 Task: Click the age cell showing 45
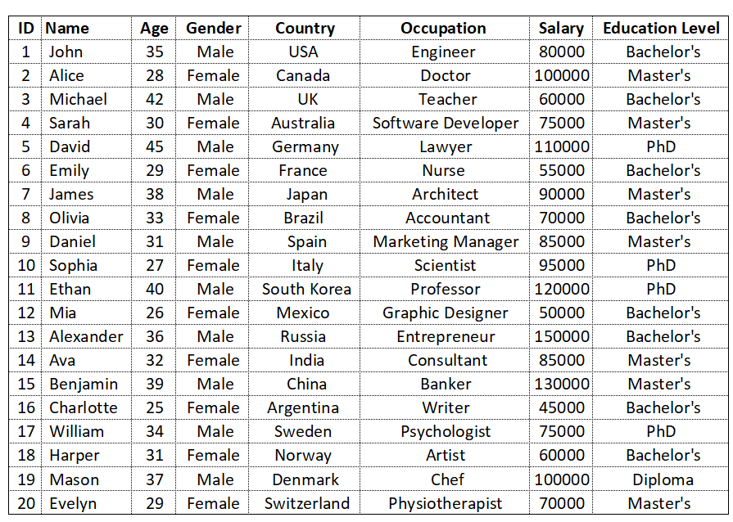tap(154, 146)
